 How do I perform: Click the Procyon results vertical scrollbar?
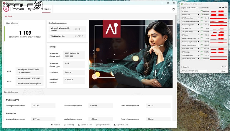[x=175, y=31]
